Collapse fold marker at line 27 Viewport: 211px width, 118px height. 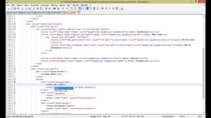[x=15, y=27]
